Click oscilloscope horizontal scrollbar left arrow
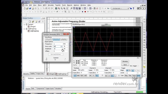168x94 pixels. click(73, 58)
